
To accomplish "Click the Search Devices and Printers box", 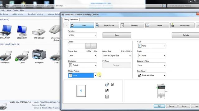I will [x=183, y=6].
